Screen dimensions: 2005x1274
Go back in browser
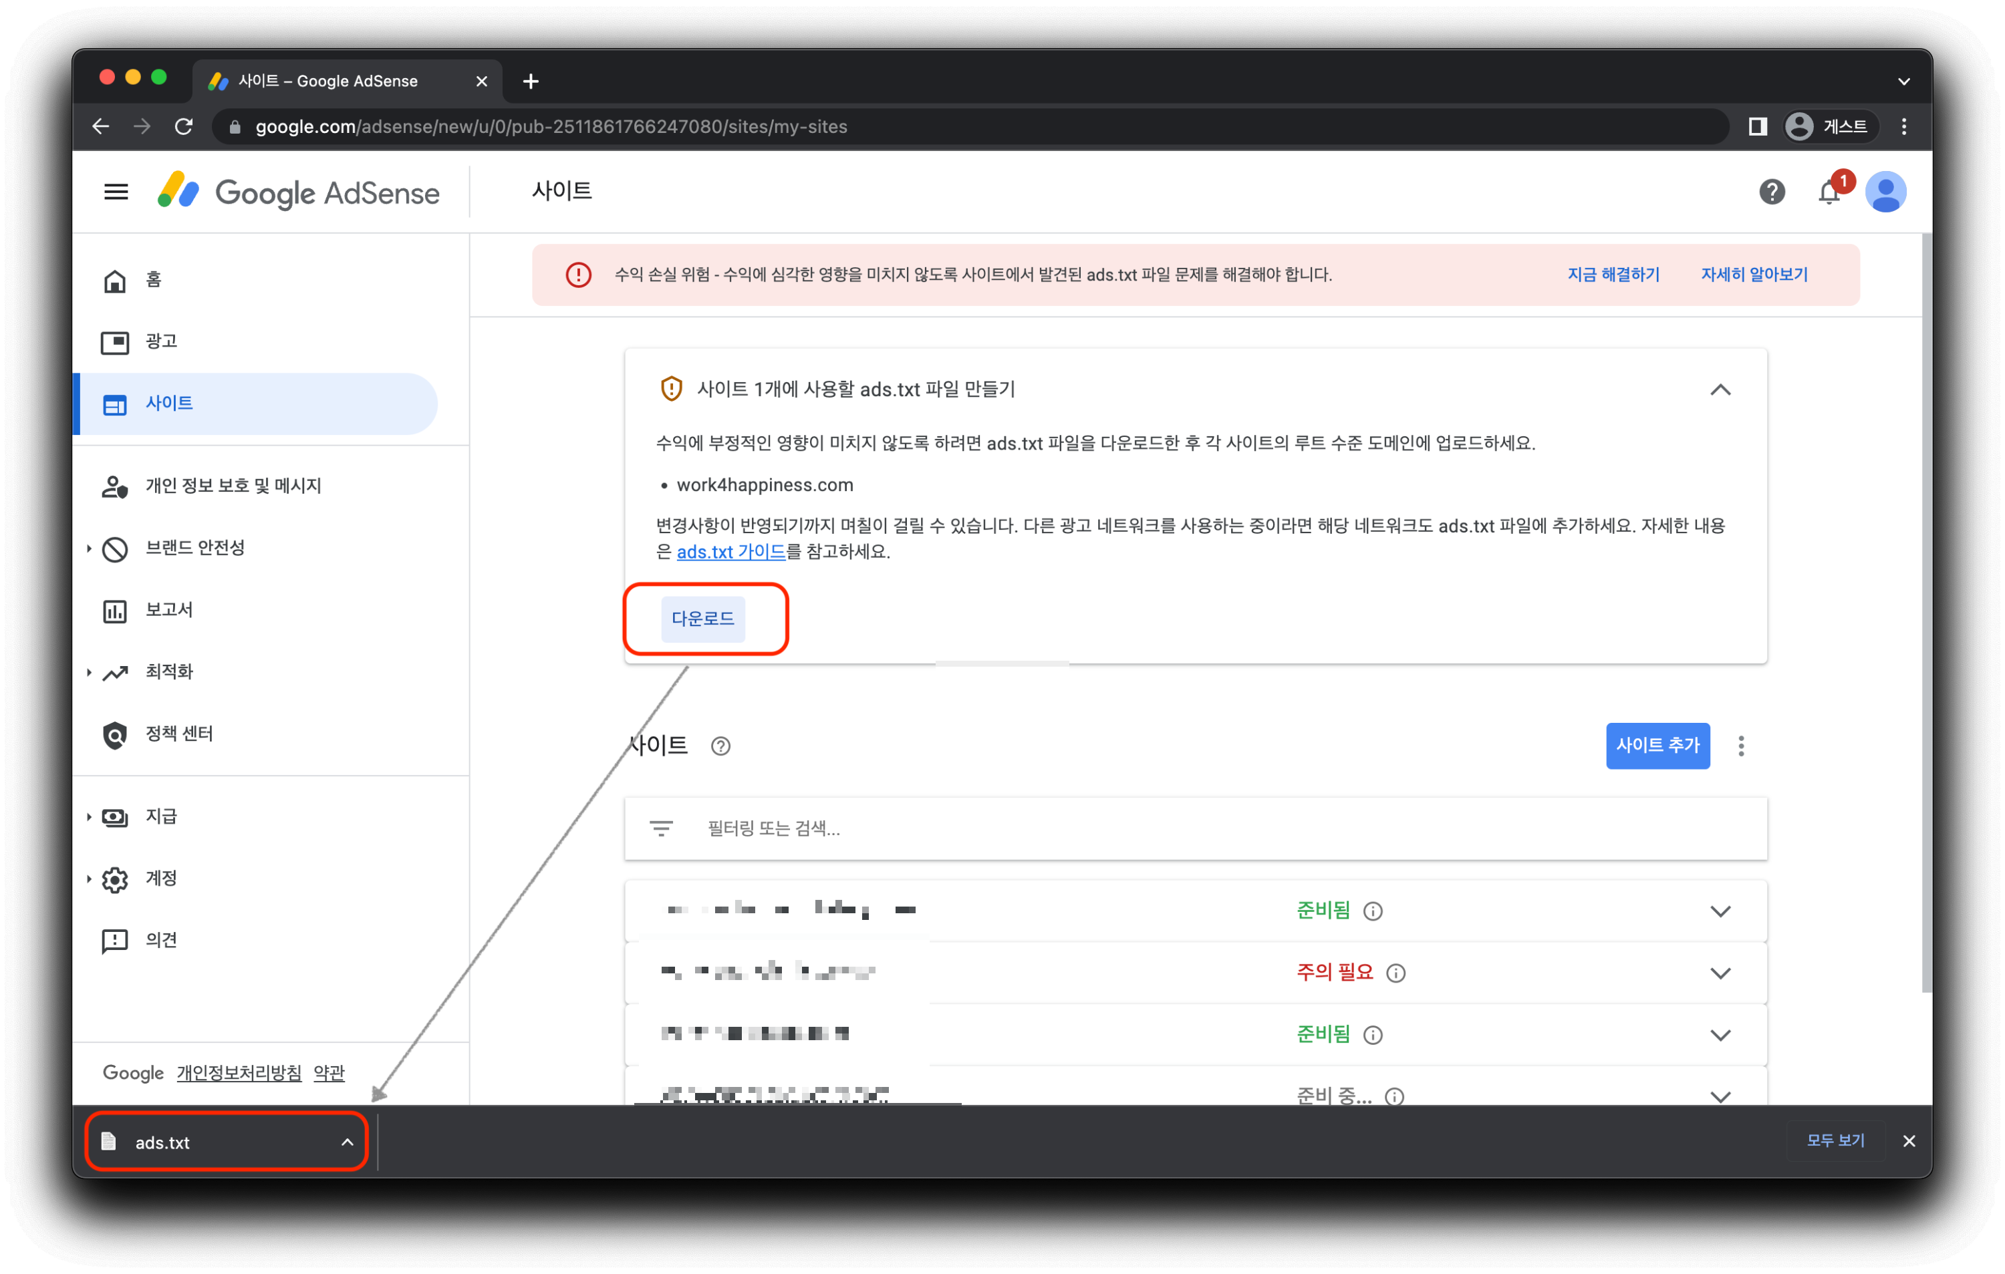pos(101,126)
